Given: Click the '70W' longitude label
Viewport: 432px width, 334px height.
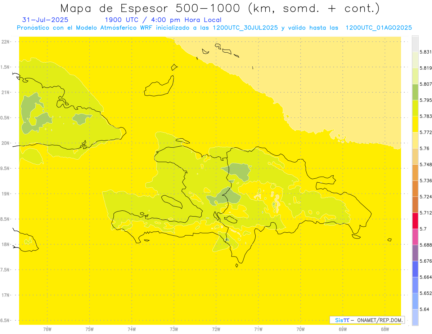Looking at the screenshot, I should [300, 329].
